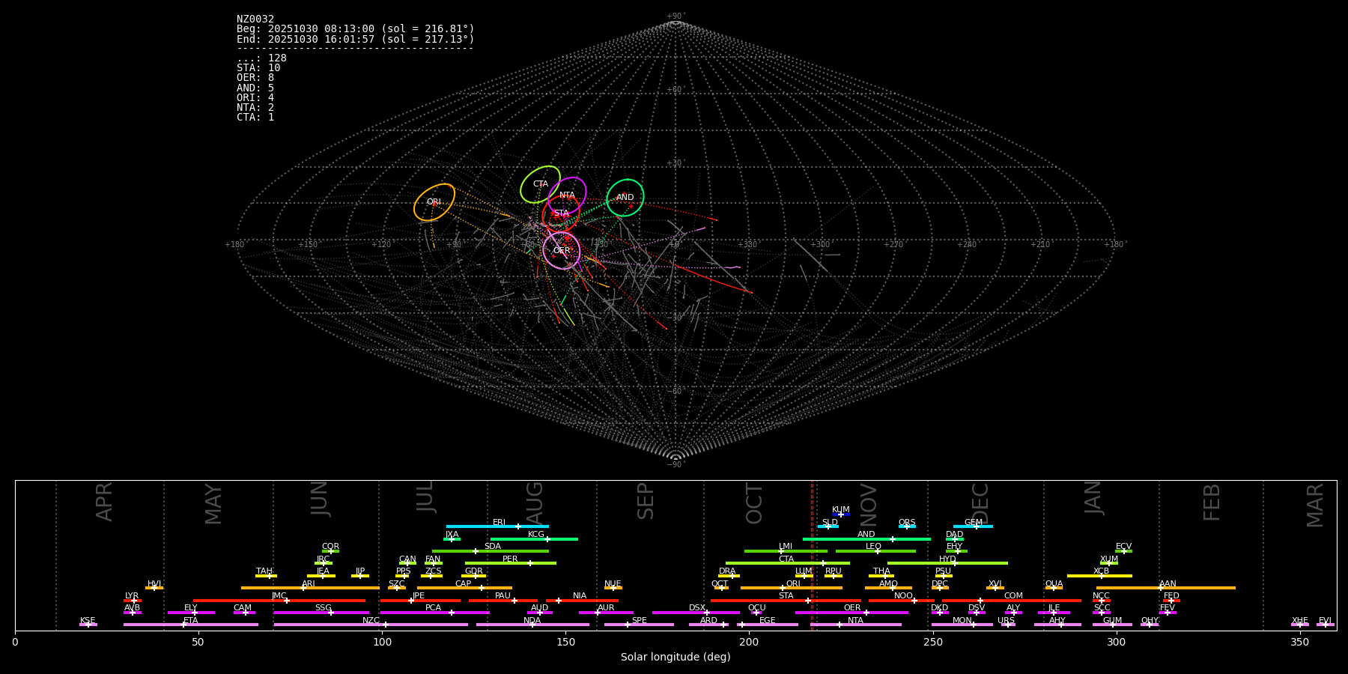The width and height of the screenshot is (1348, 674).
Task: Click the SSG shower bar in timeline
Action: coord(321,613)
